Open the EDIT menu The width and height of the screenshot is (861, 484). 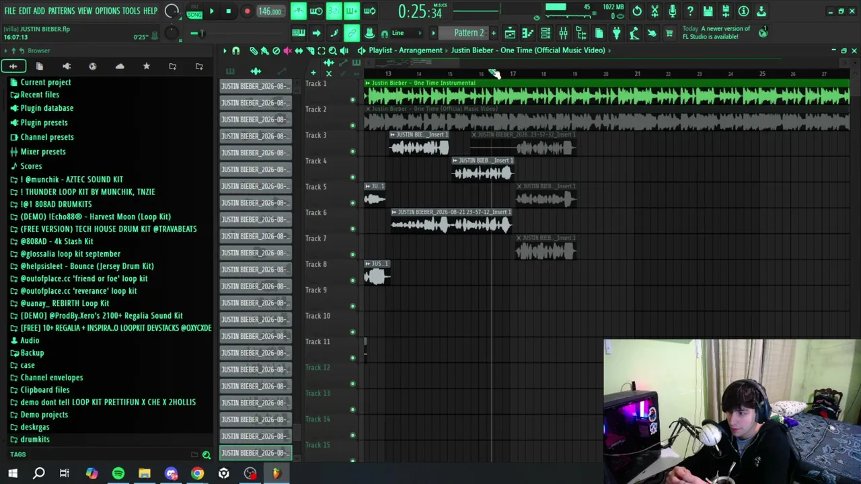point(25,11)
